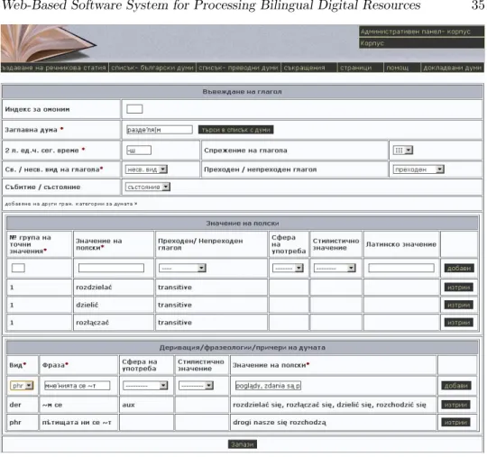
Task: Click the book logo image
Action: (x=48, y=43)
